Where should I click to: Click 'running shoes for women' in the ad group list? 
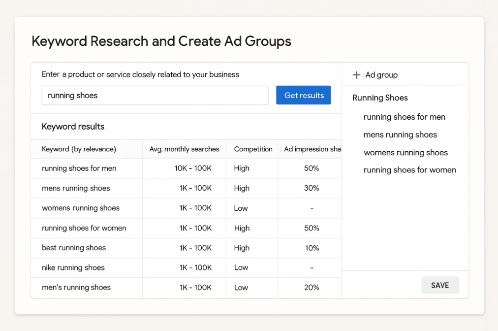point(410,170)
